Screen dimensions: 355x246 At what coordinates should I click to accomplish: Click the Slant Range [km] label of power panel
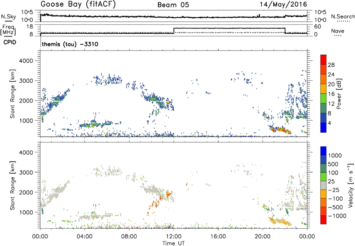pyautogui.click(x=12, y=94)
